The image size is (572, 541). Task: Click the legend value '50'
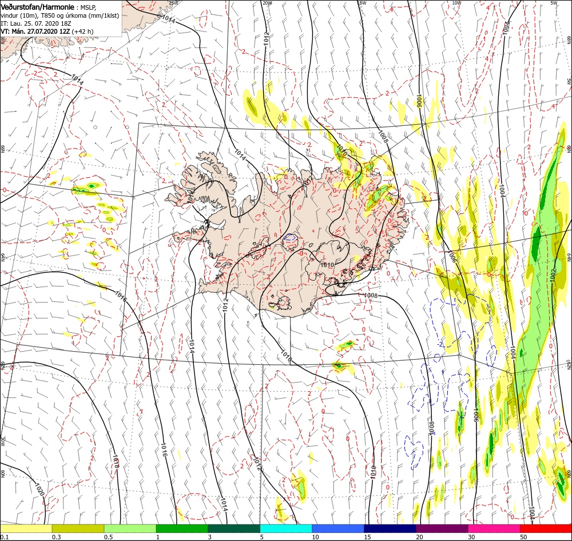(524, 536)
